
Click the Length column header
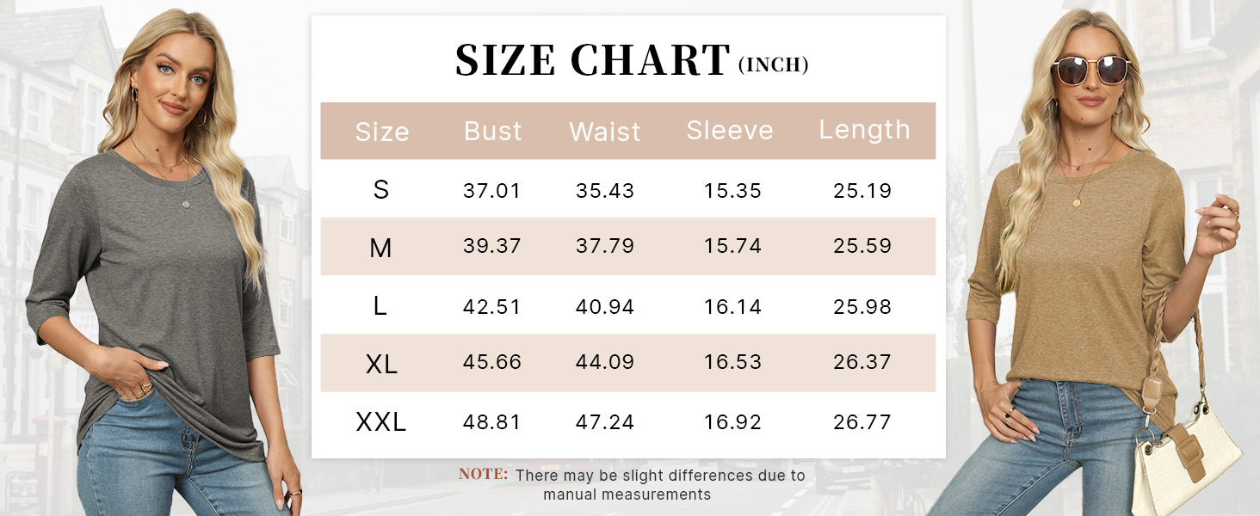(864, 130)
